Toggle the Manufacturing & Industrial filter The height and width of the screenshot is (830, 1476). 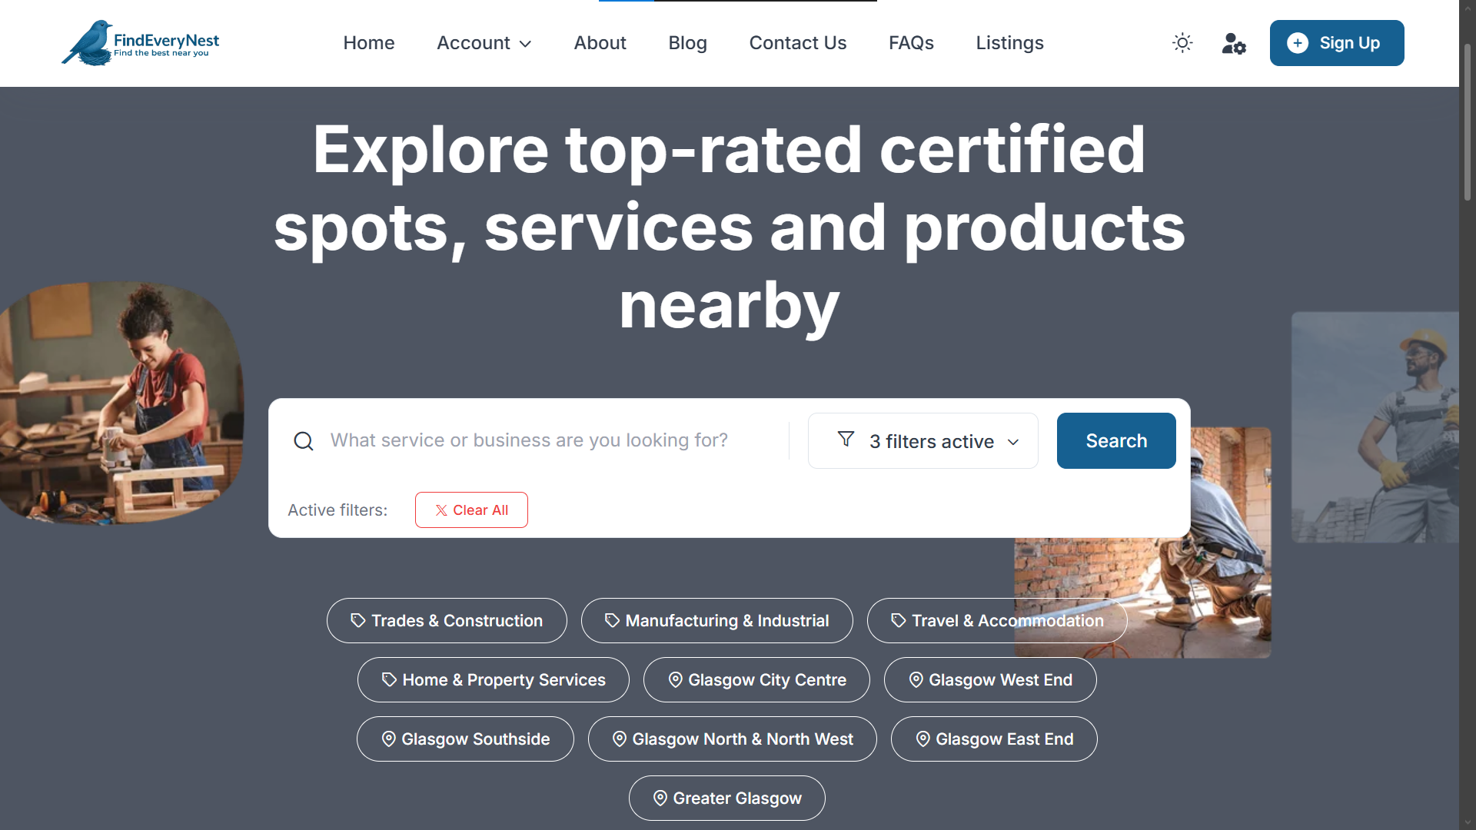point(716,620)
